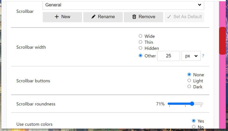Click the plus icon on New button

coord(57,17)
